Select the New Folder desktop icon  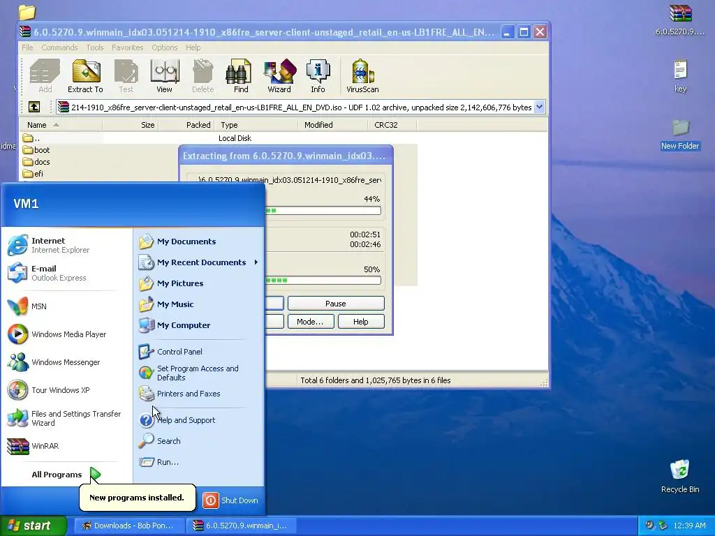tap(680, 135)
